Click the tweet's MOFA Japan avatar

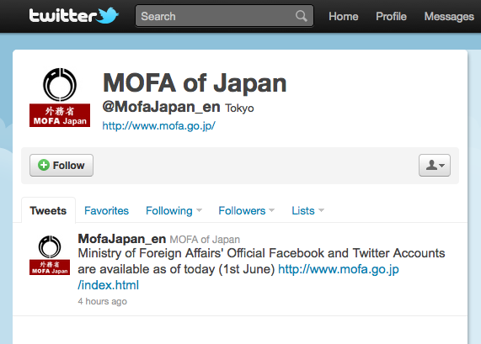point(50,255)
